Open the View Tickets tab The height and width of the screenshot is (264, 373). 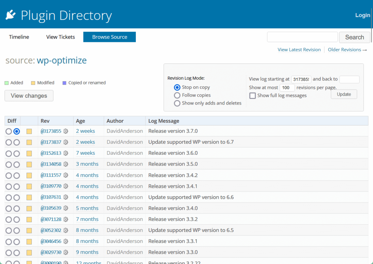[60, 37]
